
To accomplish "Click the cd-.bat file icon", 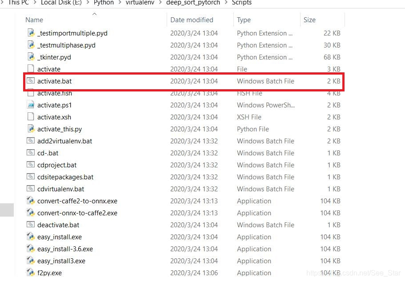I will click(31, 153).
